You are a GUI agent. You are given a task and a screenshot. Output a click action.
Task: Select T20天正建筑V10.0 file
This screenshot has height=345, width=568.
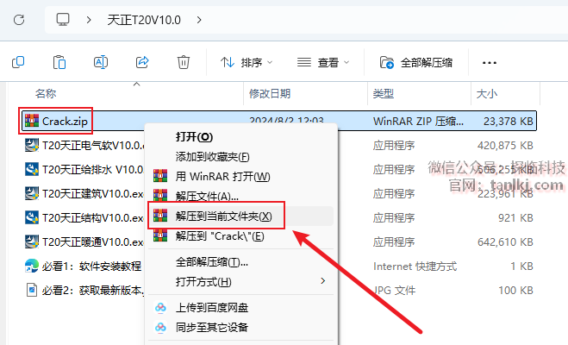[93, 193]
